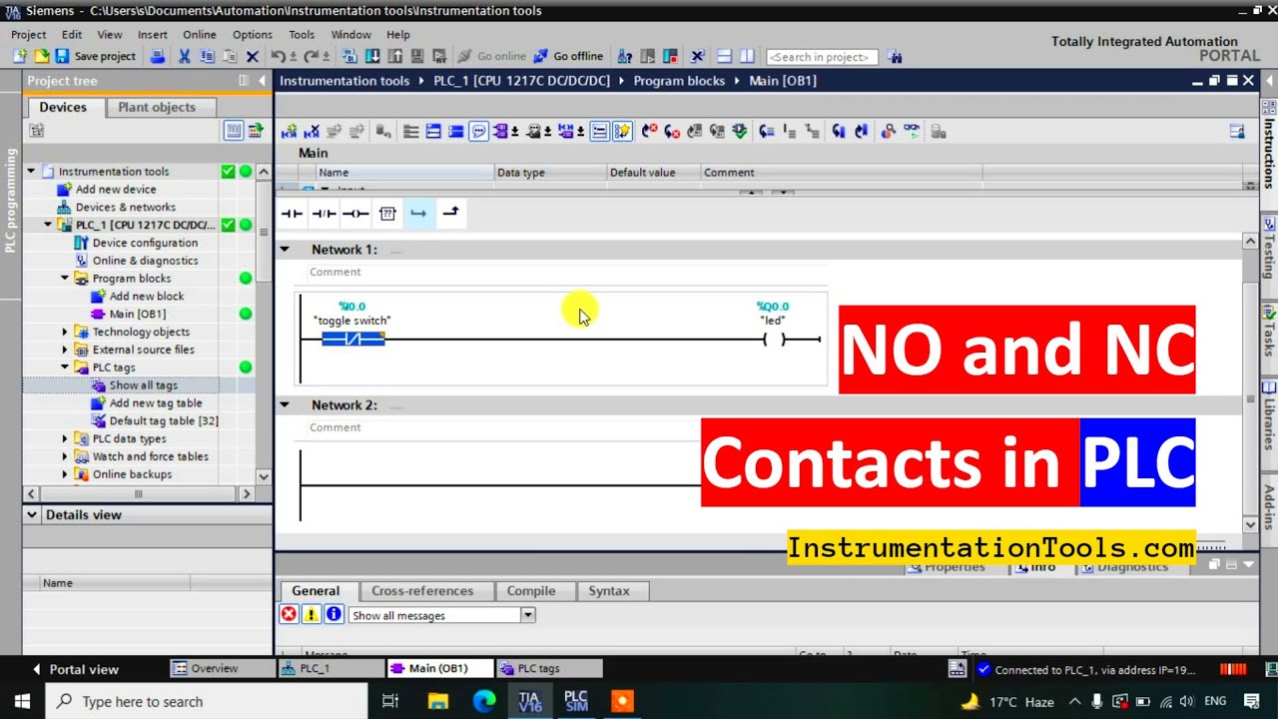The image size is (1278, 719).
Task: Open Microsoft Edge in taskbar
Action: click(484, 701)
